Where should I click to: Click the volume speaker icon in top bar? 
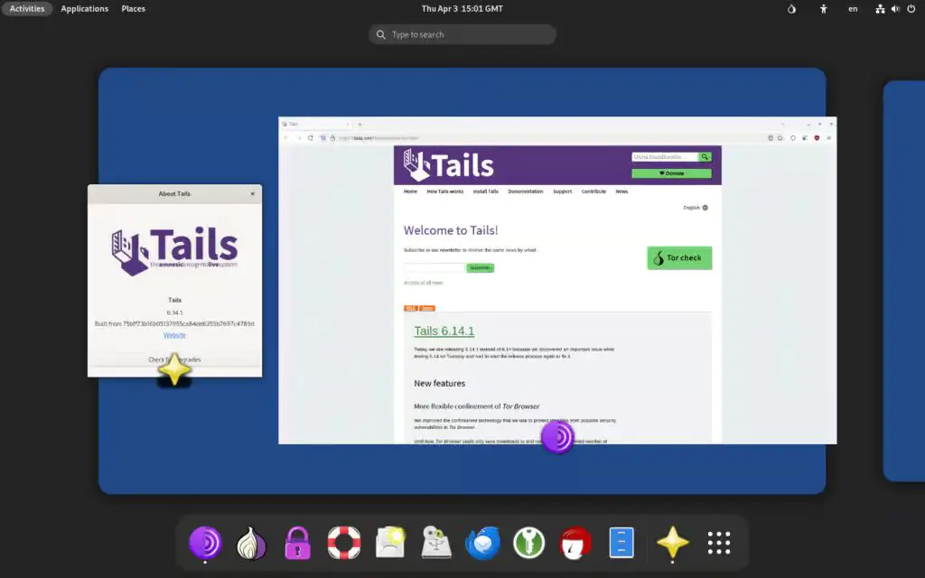tap(895, 9)
